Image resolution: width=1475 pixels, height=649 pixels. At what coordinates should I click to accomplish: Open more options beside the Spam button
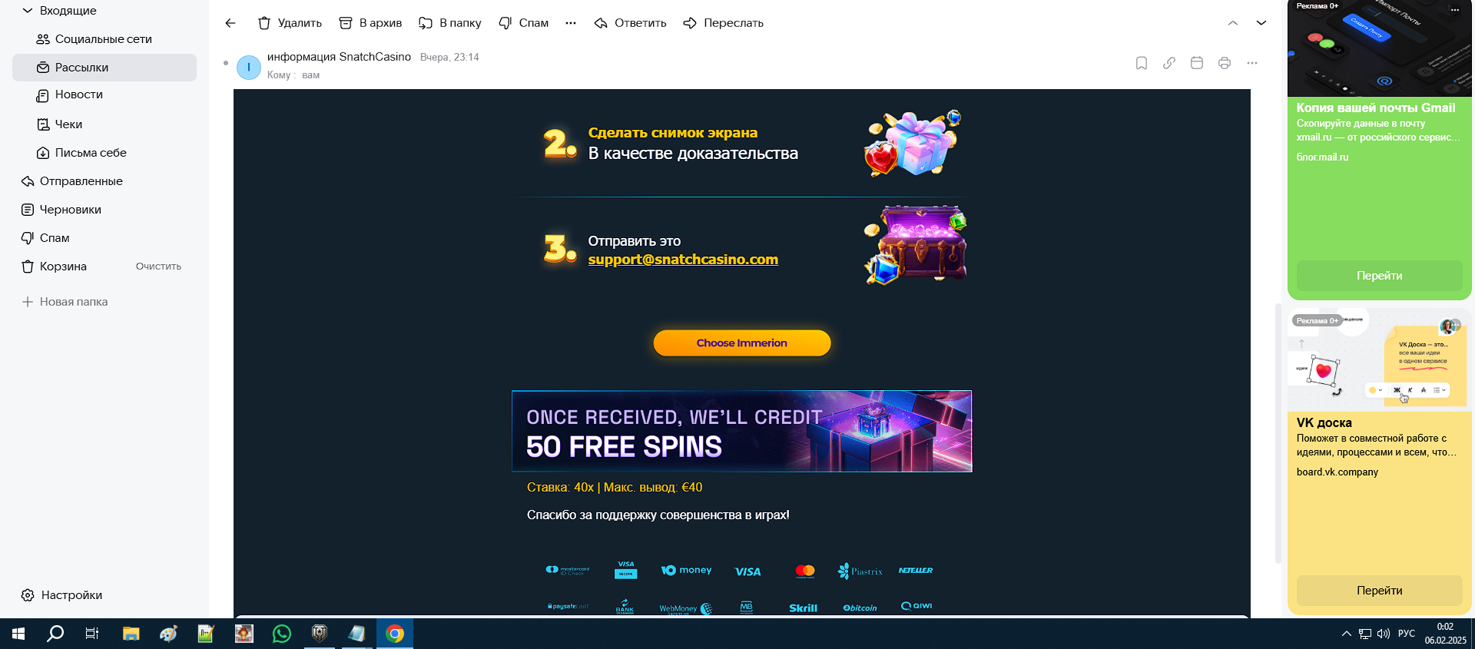click(x=571, y=23)
